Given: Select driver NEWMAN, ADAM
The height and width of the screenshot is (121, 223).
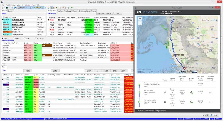Looking at the screenshot, I should (x=18, y=20).
